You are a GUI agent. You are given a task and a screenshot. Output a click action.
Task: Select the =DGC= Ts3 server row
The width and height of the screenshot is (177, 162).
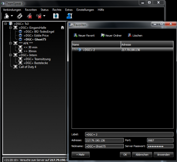tap(21, 23)
